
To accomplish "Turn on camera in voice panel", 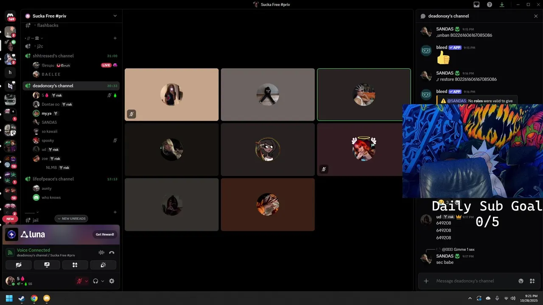I will pos(19,265).
